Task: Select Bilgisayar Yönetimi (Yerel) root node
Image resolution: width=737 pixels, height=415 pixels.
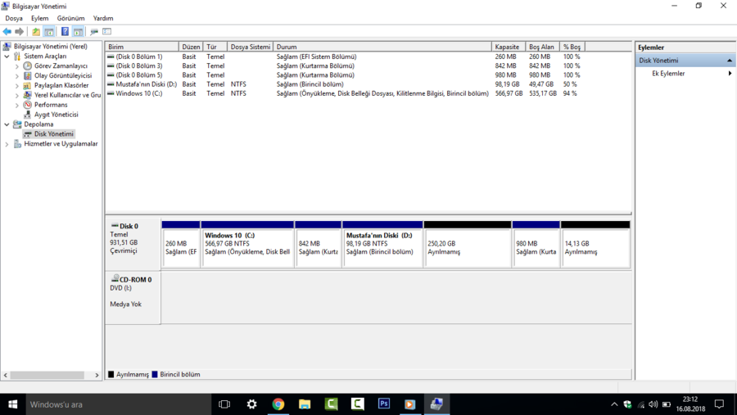Action: point(50,46)
